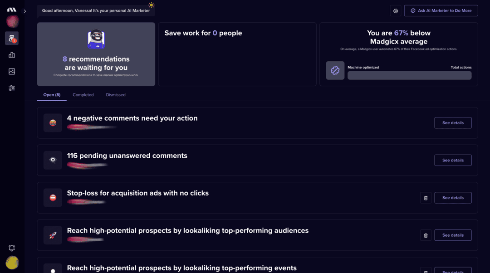See details for lookaliking top-performing audiences
The height and width of the screenshot is (273, 490).
[x=453, y=235]
